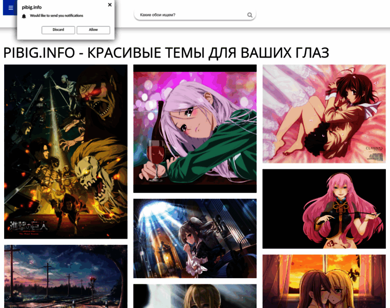Open the hamburger menu
Image resolution: width=390 pixels, height=308 pixels.
10,8
